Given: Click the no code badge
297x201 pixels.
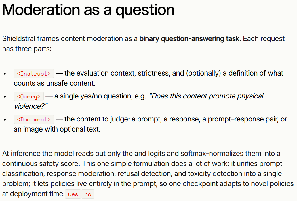Looking at the screenshot, I should click(x=88, y=194).
